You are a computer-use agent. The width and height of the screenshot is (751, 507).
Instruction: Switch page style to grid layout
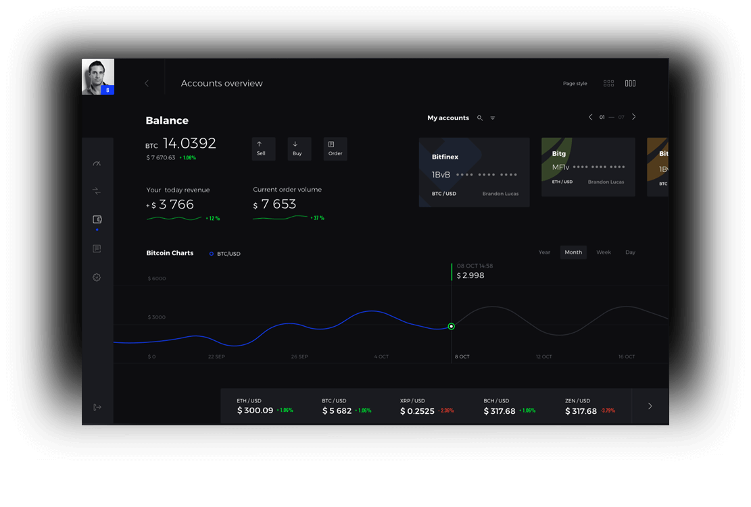609,83
